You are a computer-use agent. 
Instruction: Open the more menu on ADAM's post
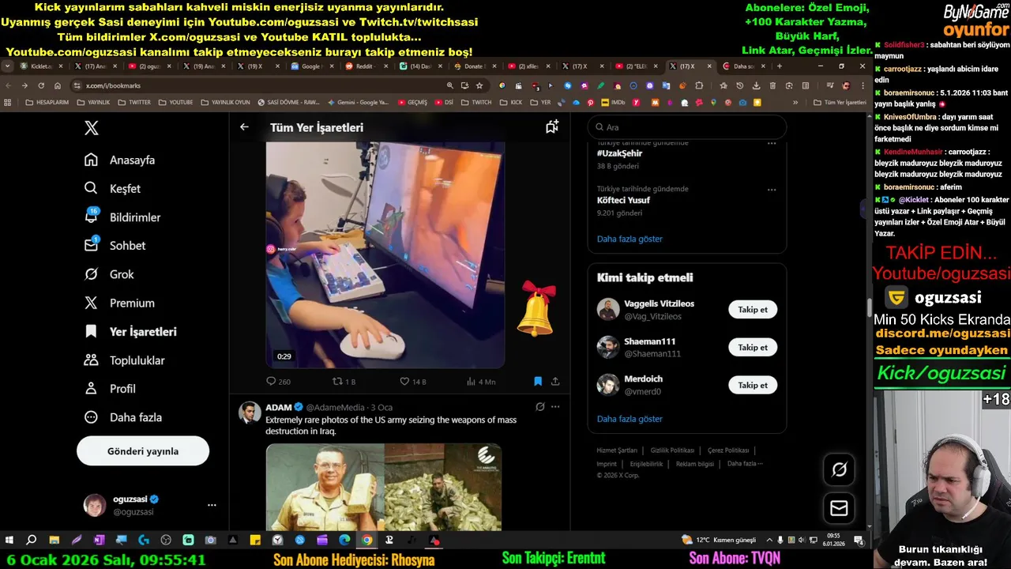tap(555, 407)
